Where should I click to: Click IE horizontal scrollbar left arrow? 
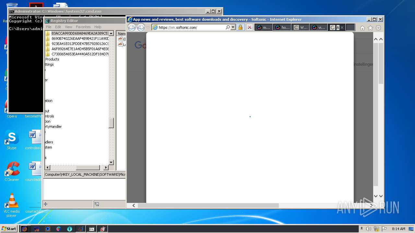pyautogui.click(x=134, y=205)
